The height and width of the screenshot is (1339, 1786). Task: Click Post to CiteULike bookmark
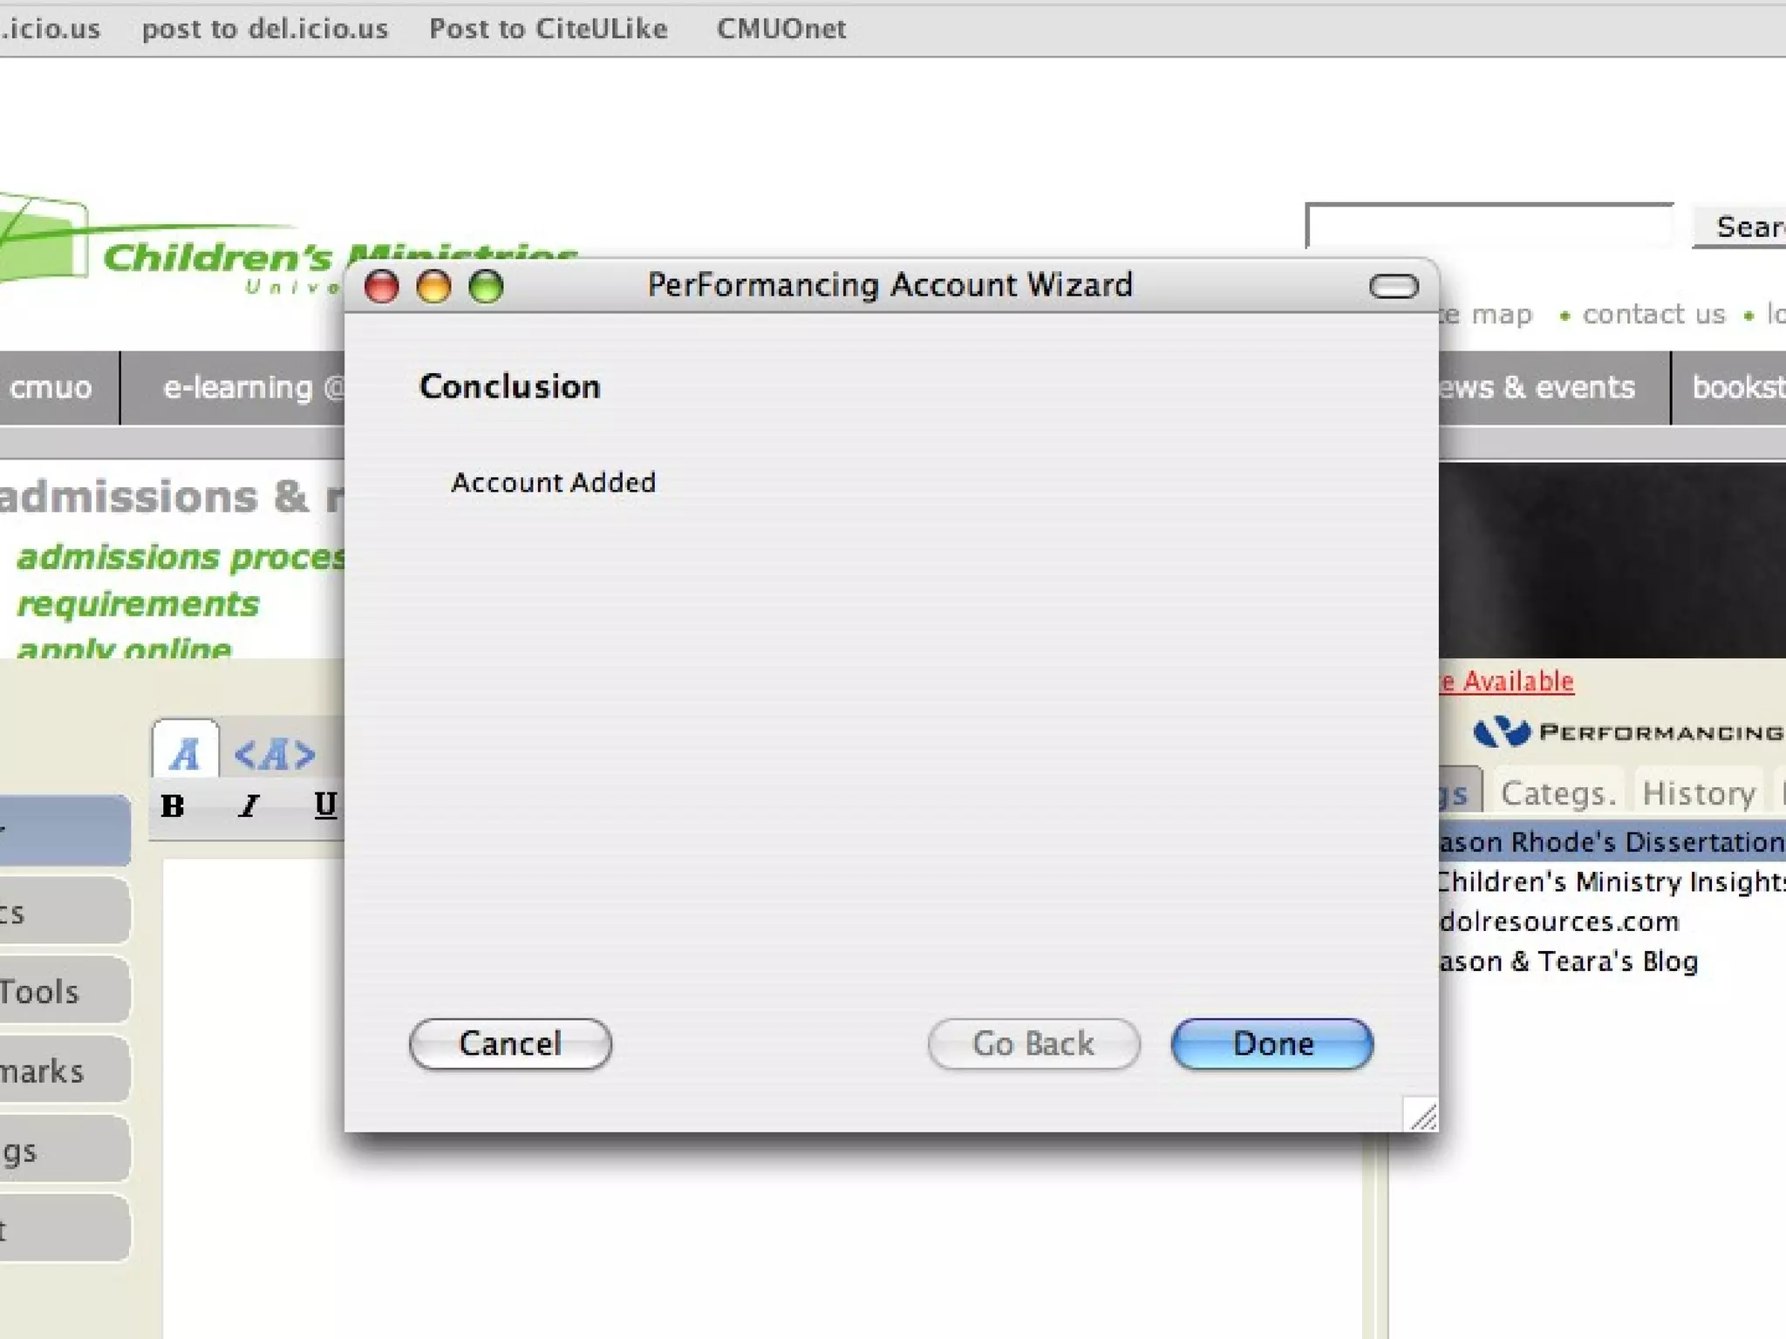click(549, 29)
